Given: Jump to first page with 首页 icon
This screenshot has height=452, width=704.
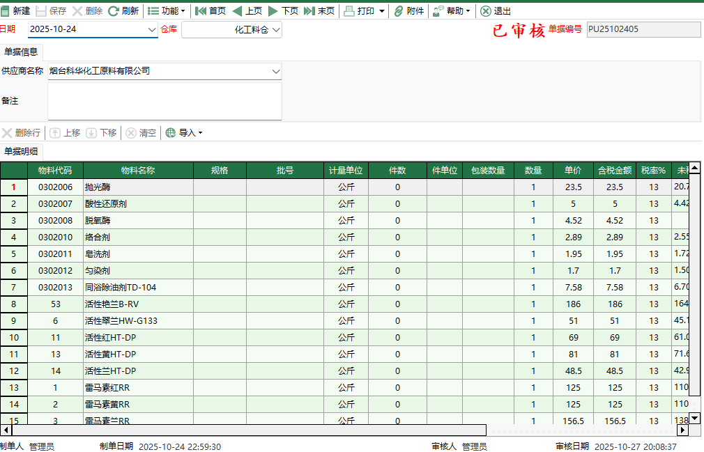Looking at the screenshot, I should click(211, 10).
